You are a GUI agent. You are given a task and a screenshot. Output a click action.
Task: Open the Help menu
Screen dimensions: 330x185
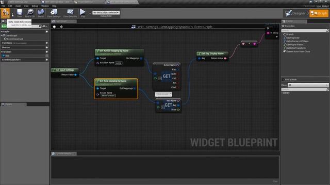[x=54, y=6]
